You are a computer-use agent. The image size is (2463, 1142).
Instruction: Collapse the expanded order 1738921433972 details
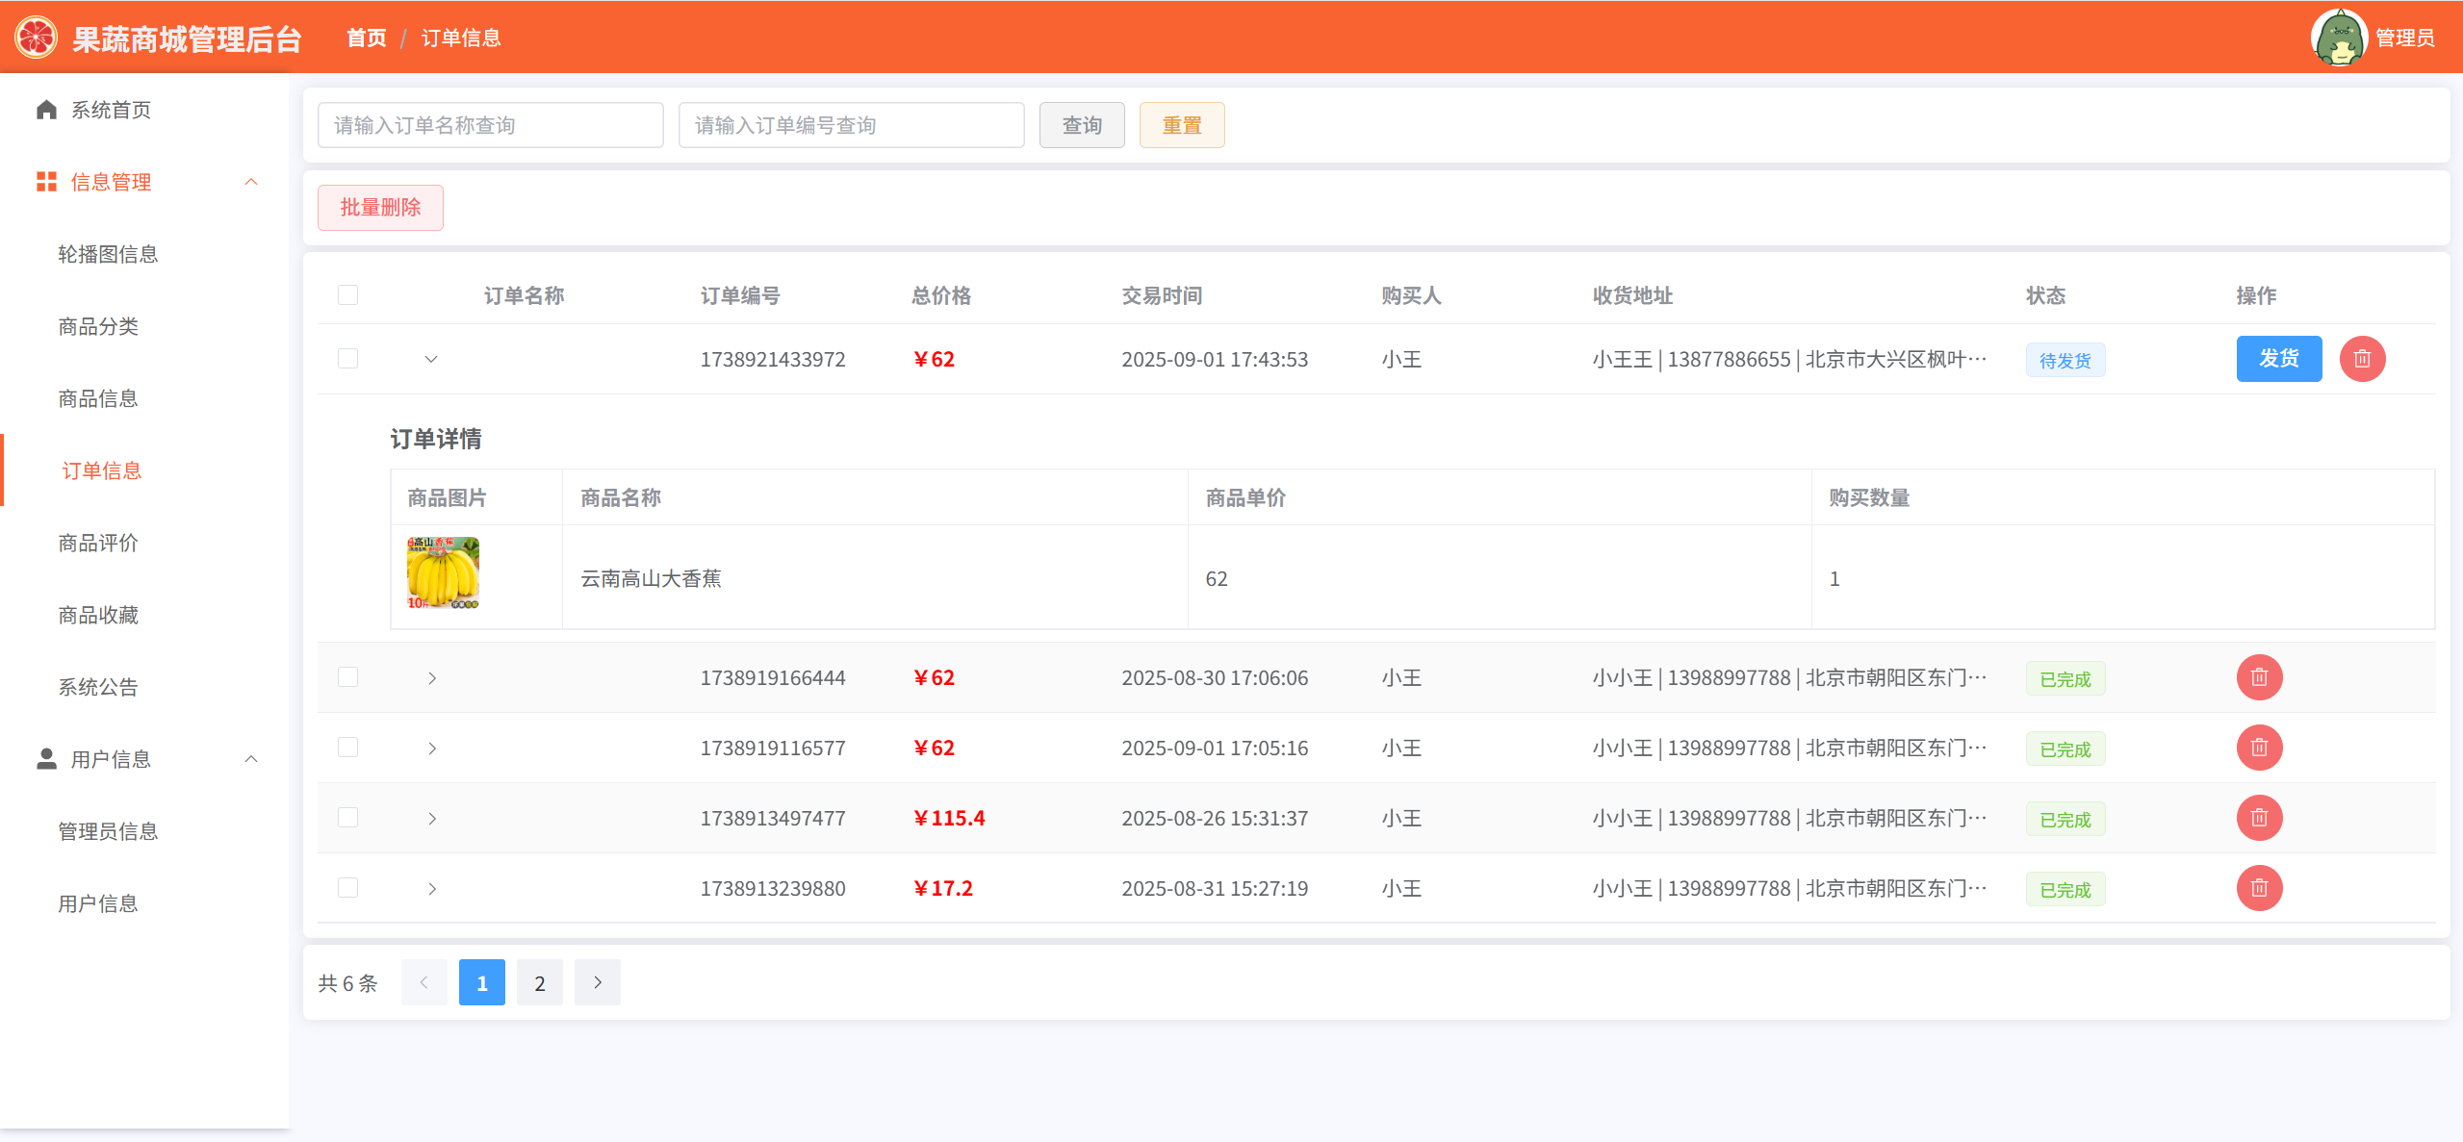point(431,359)
